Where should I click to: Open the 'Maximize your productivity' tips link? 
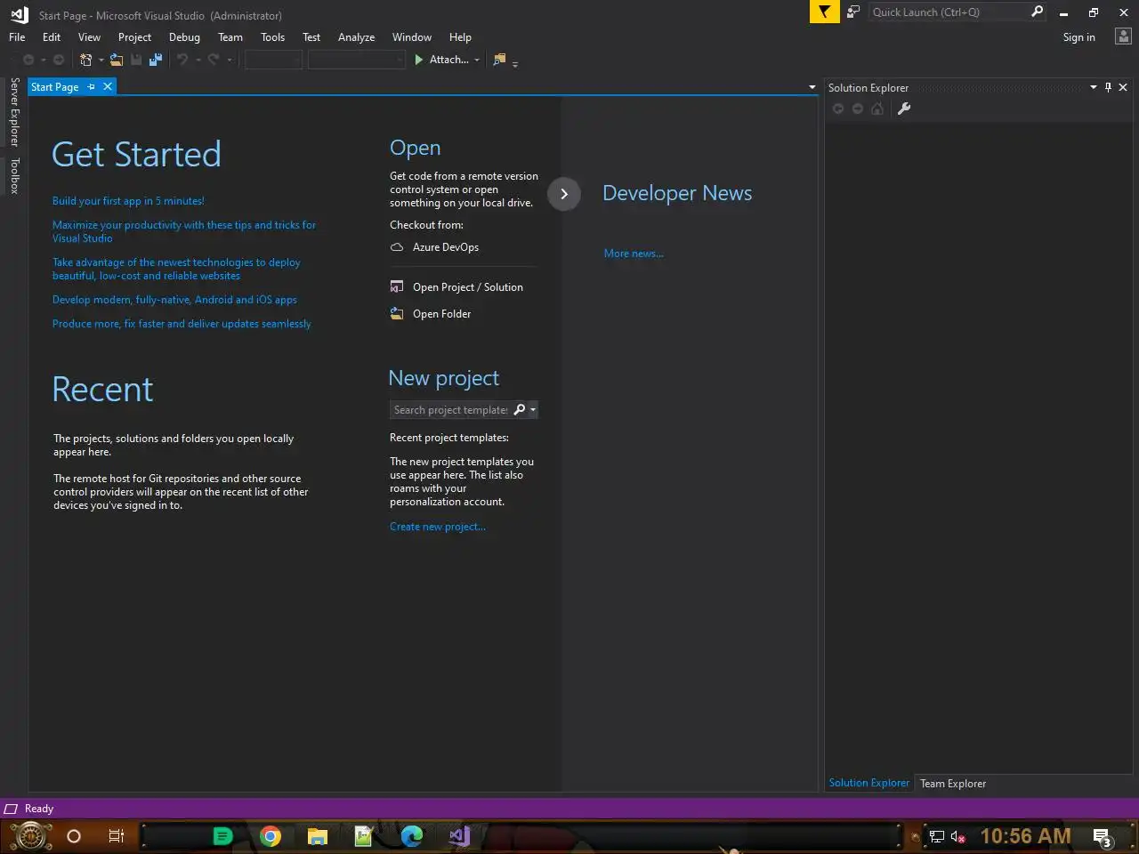(x=184, y=231)
